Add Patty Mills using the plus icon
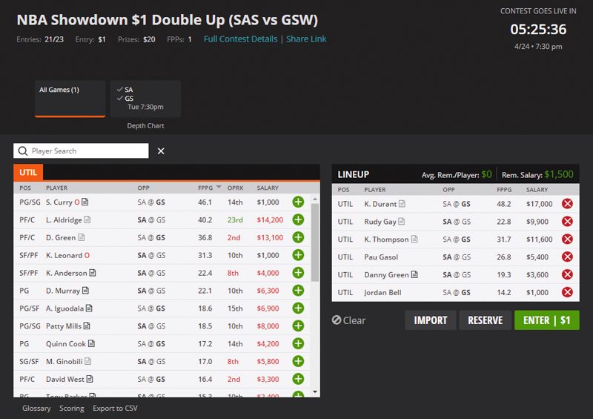The image size is (593, 419). [298, 326]
